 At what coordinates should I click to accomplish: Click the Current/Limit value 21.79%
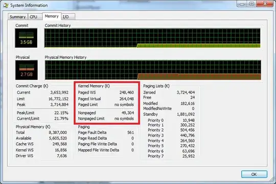click(61, 119)
